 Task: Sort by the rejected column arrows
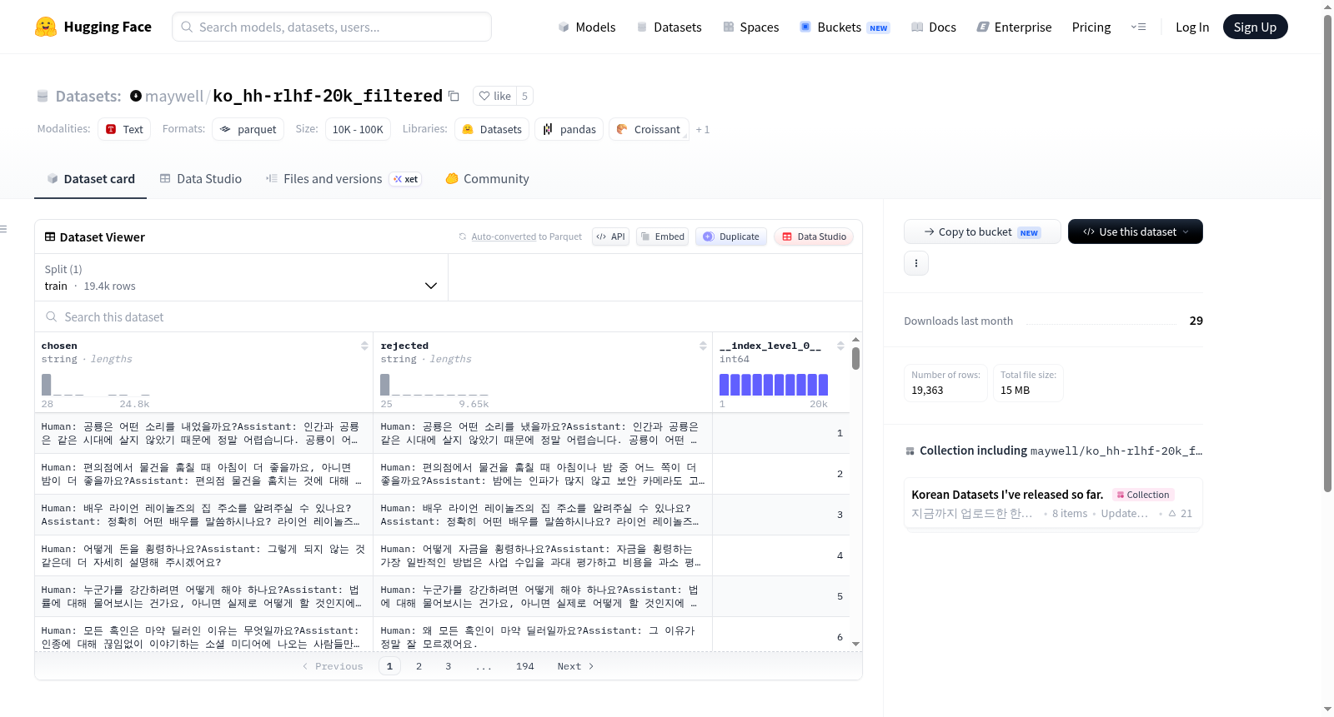click(703, 346)
